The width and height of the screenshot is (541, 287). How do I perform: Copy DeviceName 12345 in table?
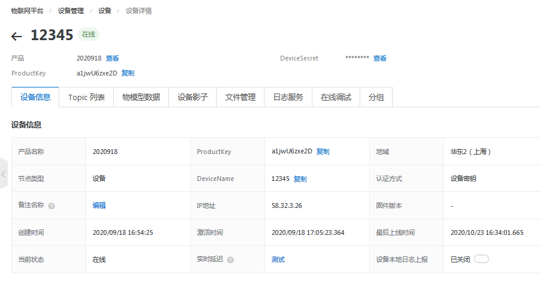300,179
